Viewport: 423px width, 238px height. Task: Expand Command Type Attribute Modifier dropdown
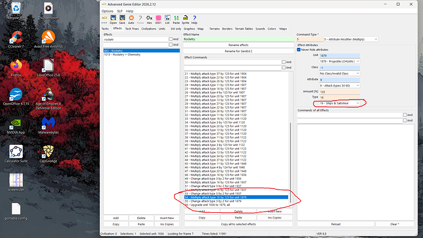click(351, 39)
